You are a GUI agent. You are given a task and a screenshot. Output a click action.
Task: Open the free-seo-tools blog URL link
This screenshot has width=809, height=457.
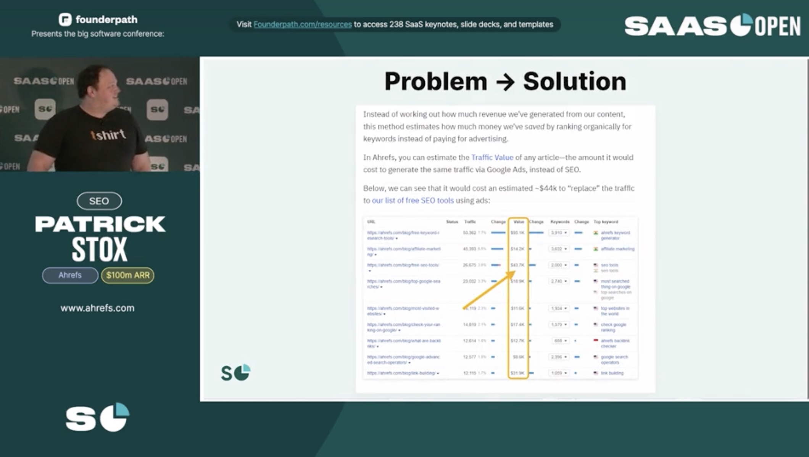pyautogui.click(x=403, y=265)
